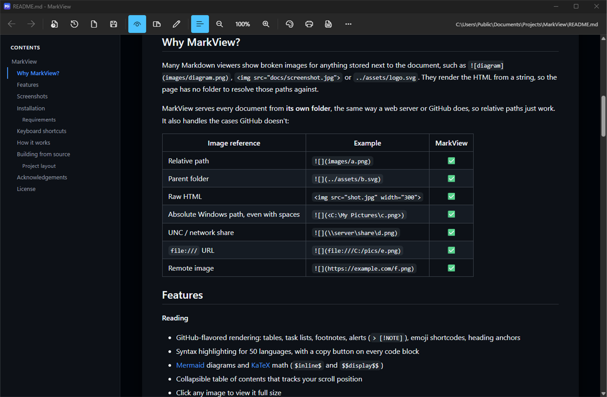
Task: Open the more options ellipsis menu
Action: (x=348, y=24)
